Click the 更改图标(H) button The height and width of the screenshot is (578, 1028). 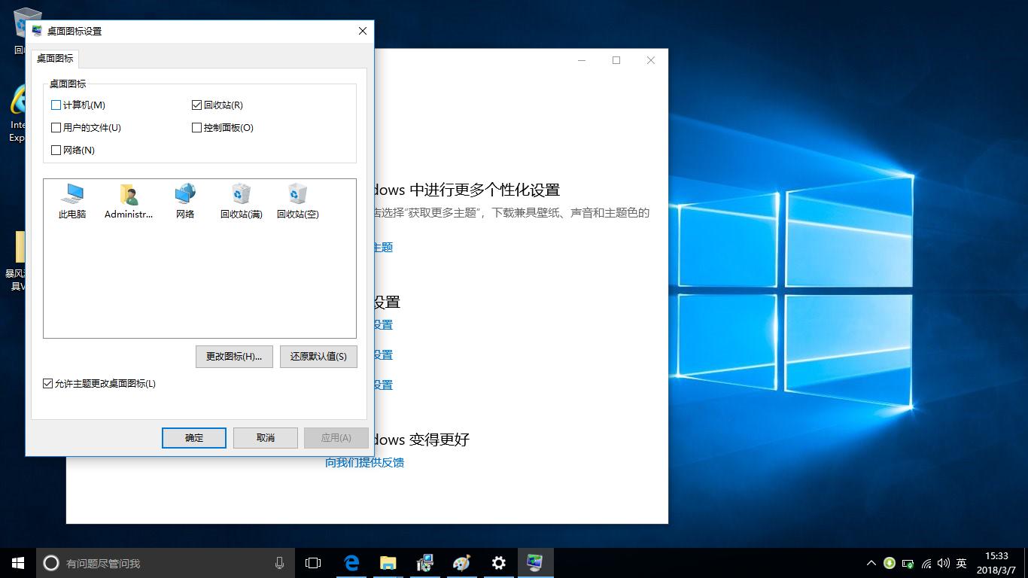[x=234, y=356]
